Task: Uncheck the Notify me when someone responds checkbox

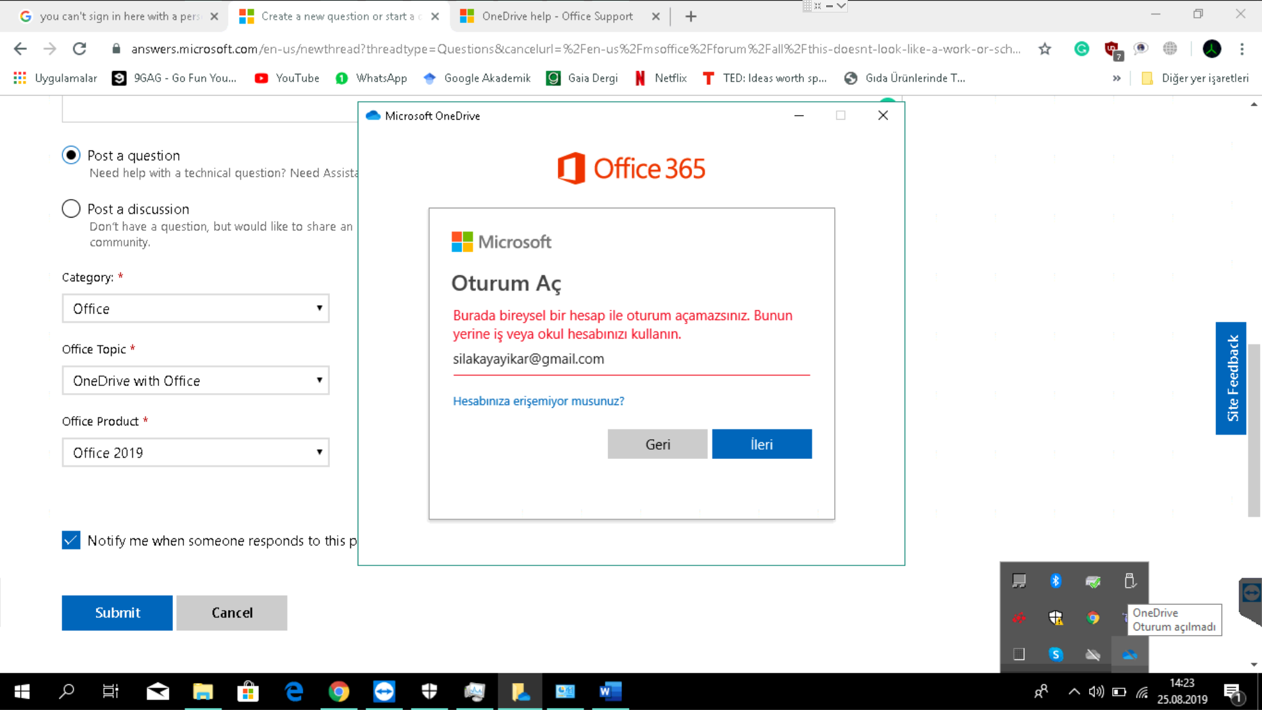Action: click(x=71, y=540)
